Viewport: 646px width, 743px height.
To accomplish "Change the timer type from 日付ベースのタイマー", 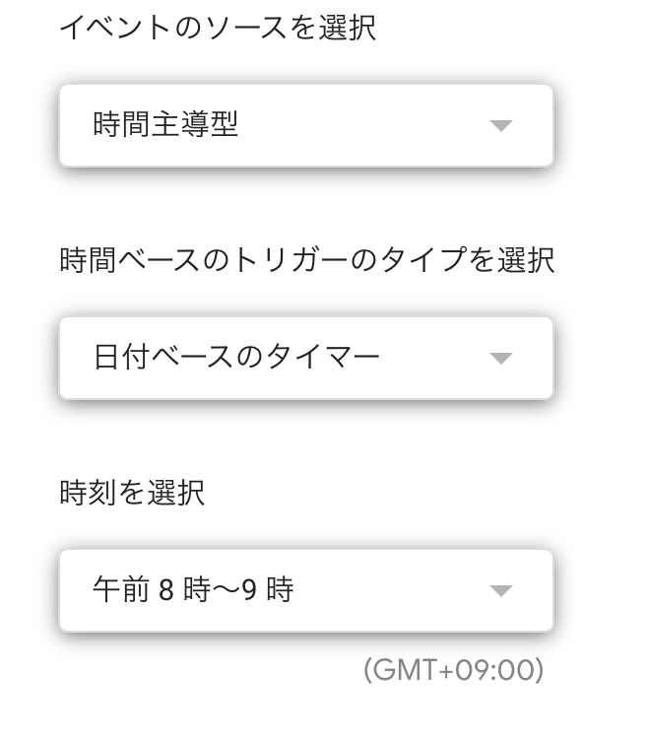I will [x=305, y=358].
